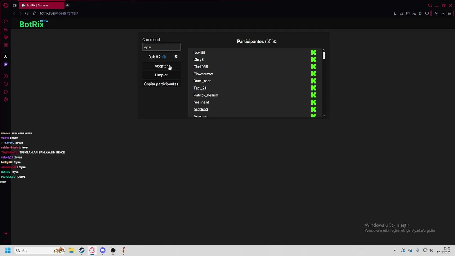455x256 pixels.
Task: Open a new tab with plus icon
Action: (67, 5)
